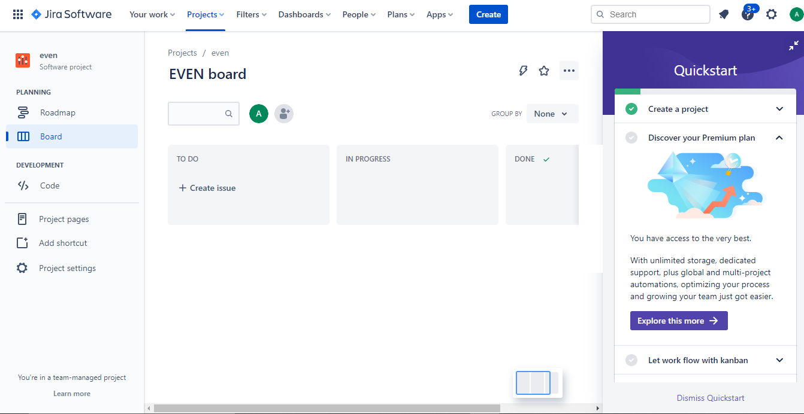Open the help icon with 3+ badge

[x=748, y=14]
